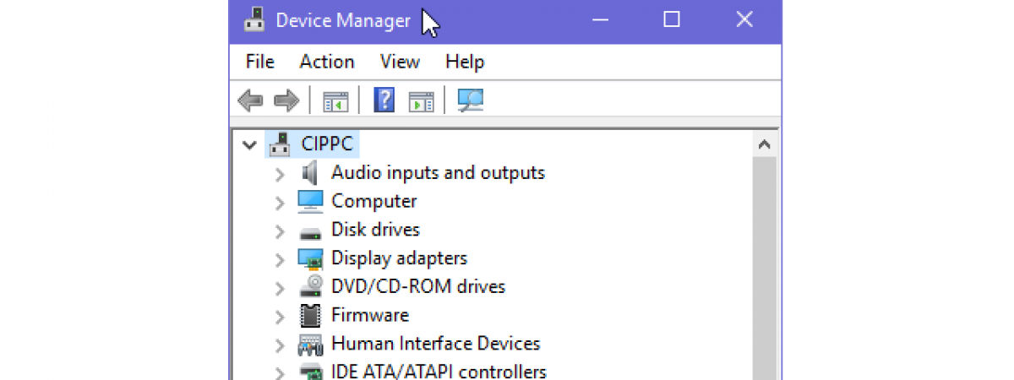Click the Human Interface Devices icon
Viewport: 1014px width, 380px height.
pyautogui.click(x=310, y=344)
